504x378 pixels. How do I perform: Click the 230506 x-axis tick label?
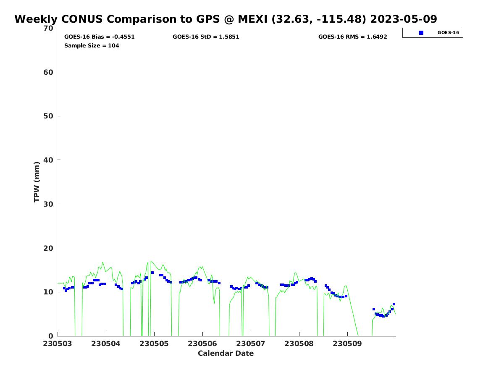coord(202,344)
